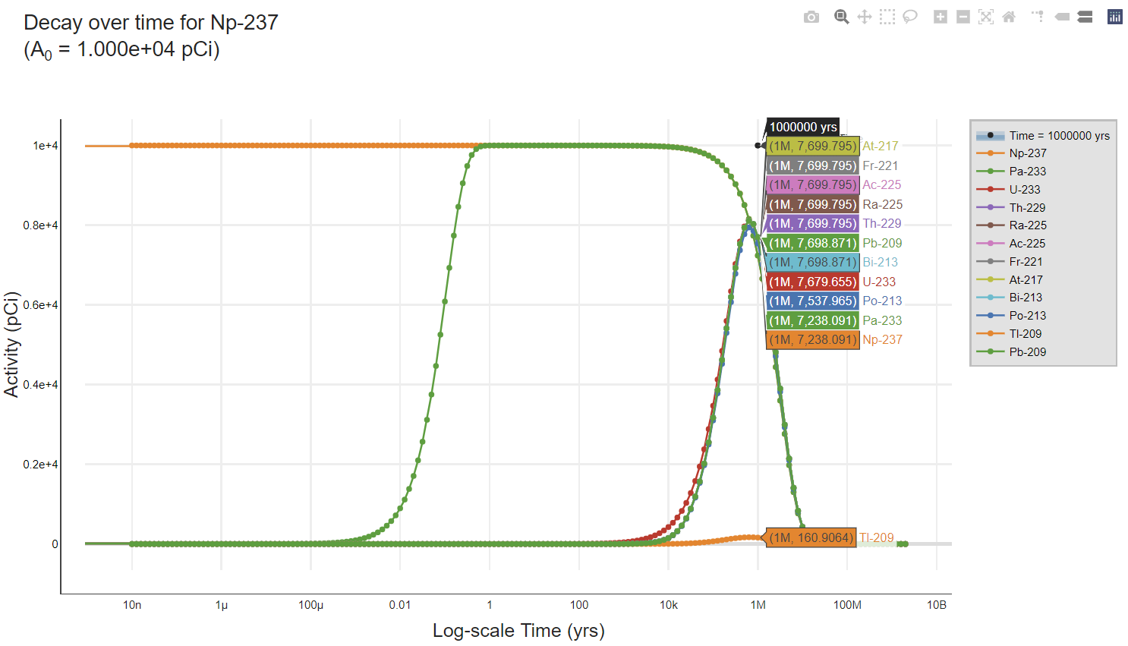Select the Zoom magnifier tool
The image size is (1128, 646).
[x=841, y=17]
